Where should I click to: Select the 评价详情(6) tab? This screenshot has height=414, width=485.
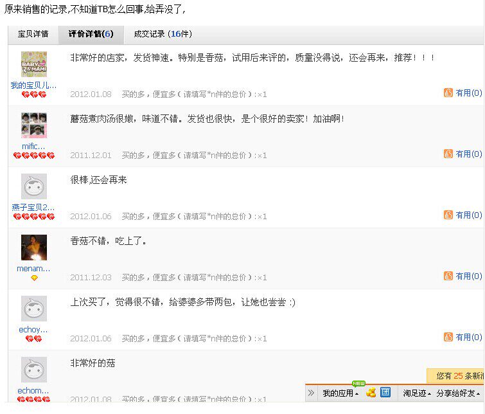(91, 34)
